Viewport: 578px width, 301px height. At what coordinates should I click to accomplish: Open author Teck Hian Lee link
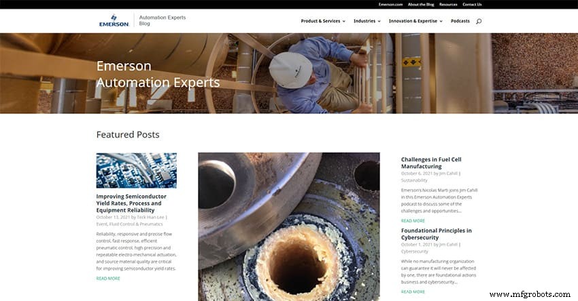point(150,217)
